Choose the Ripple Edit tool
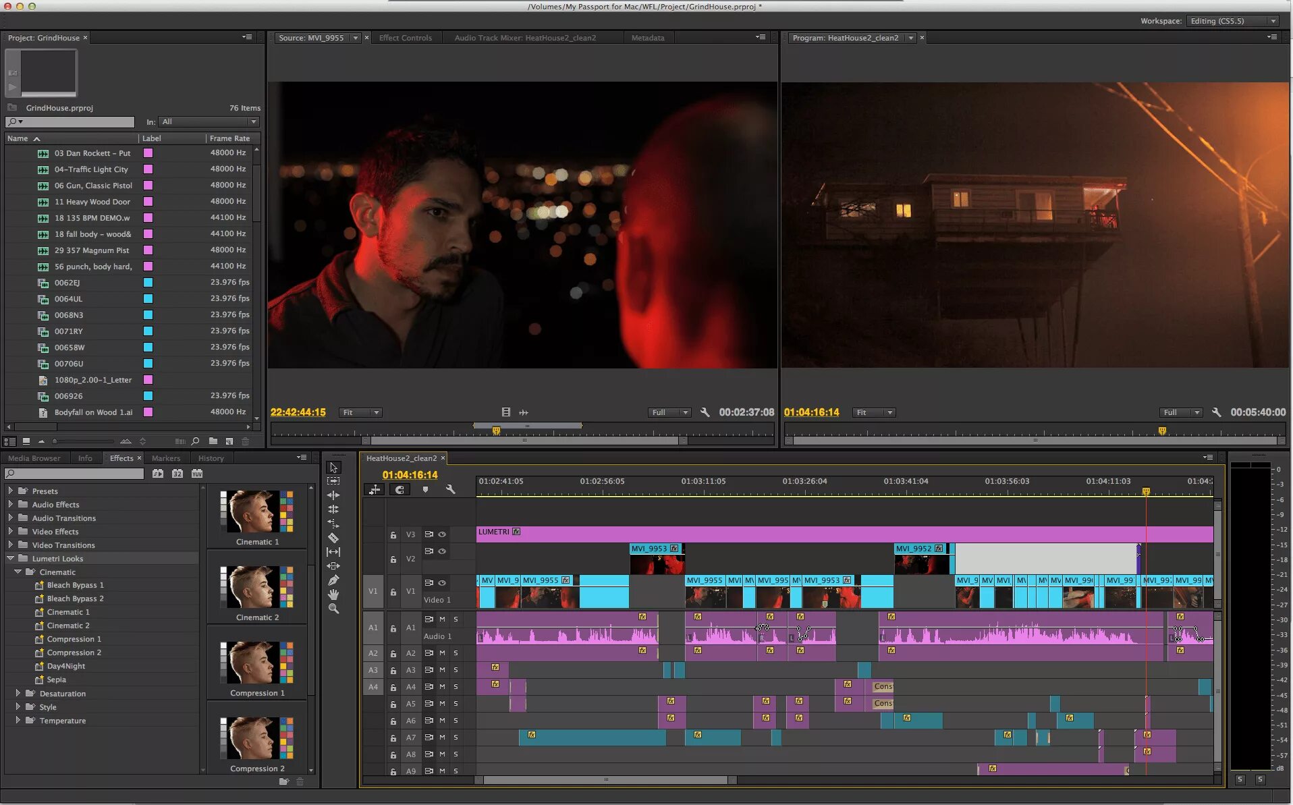The width and height of the screenshot is (1293, 805). (333, 495)
